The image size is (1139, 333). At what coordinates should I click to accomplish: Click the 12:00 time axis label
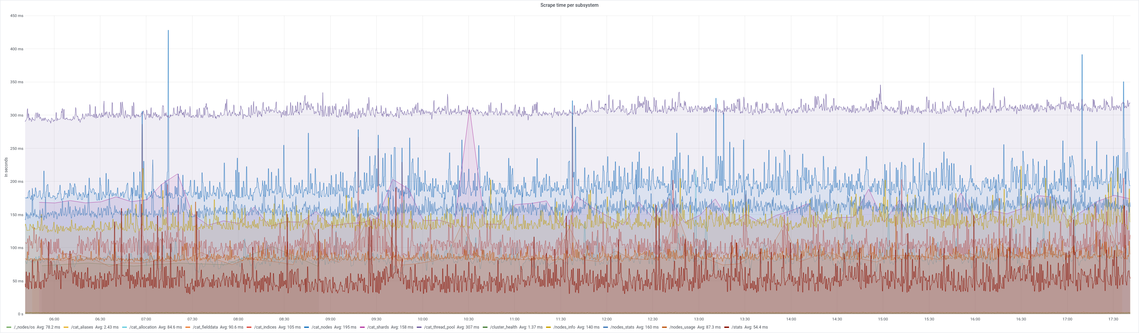point(607,319)
